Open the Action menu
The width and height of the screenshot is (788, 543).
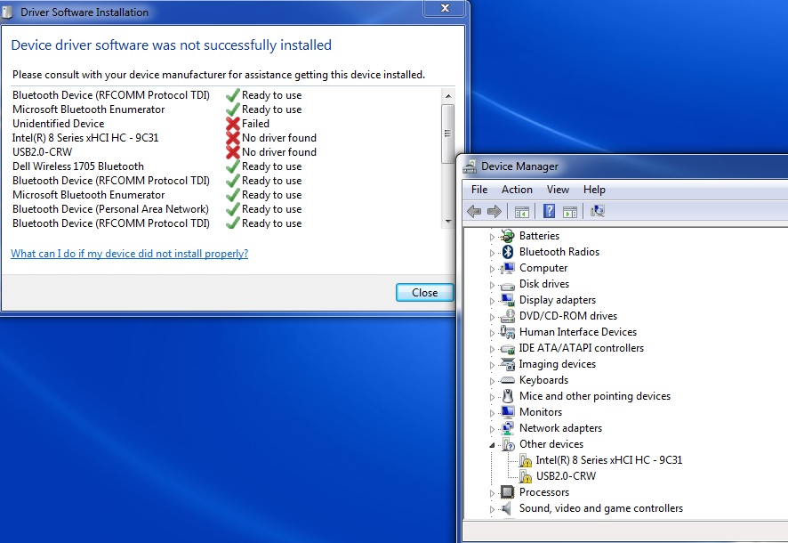click(x=517, y=190)
